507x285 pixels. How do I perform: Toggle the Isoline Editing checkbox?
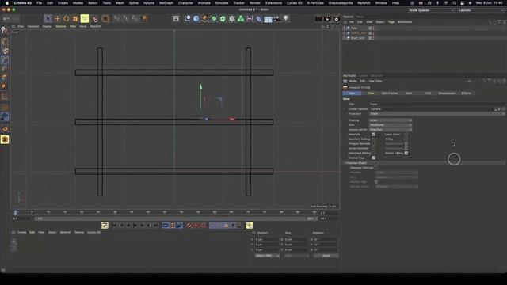(406, 153)
